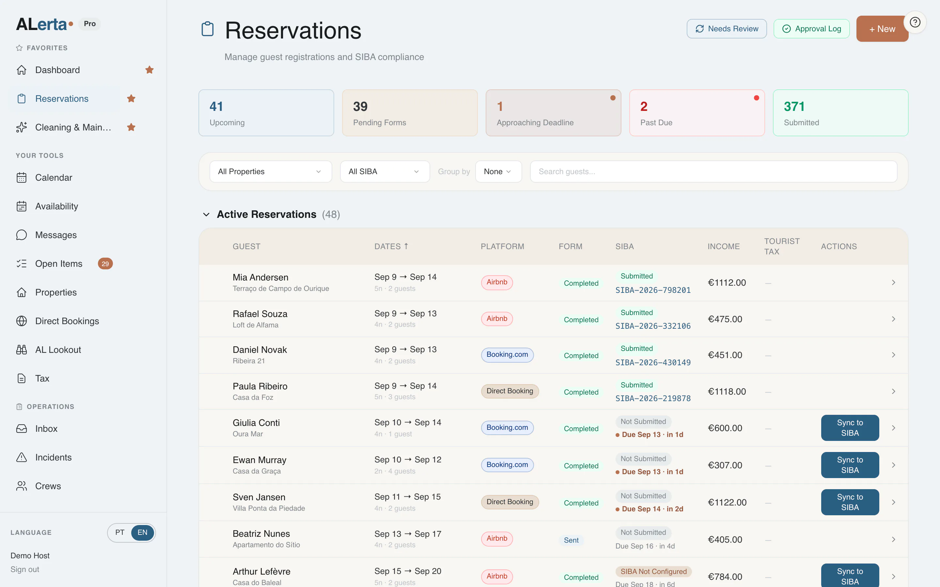Filter by the Submitted 371 card
The image size is (940, 587).
pyautogui.click(x=840, y=113)
